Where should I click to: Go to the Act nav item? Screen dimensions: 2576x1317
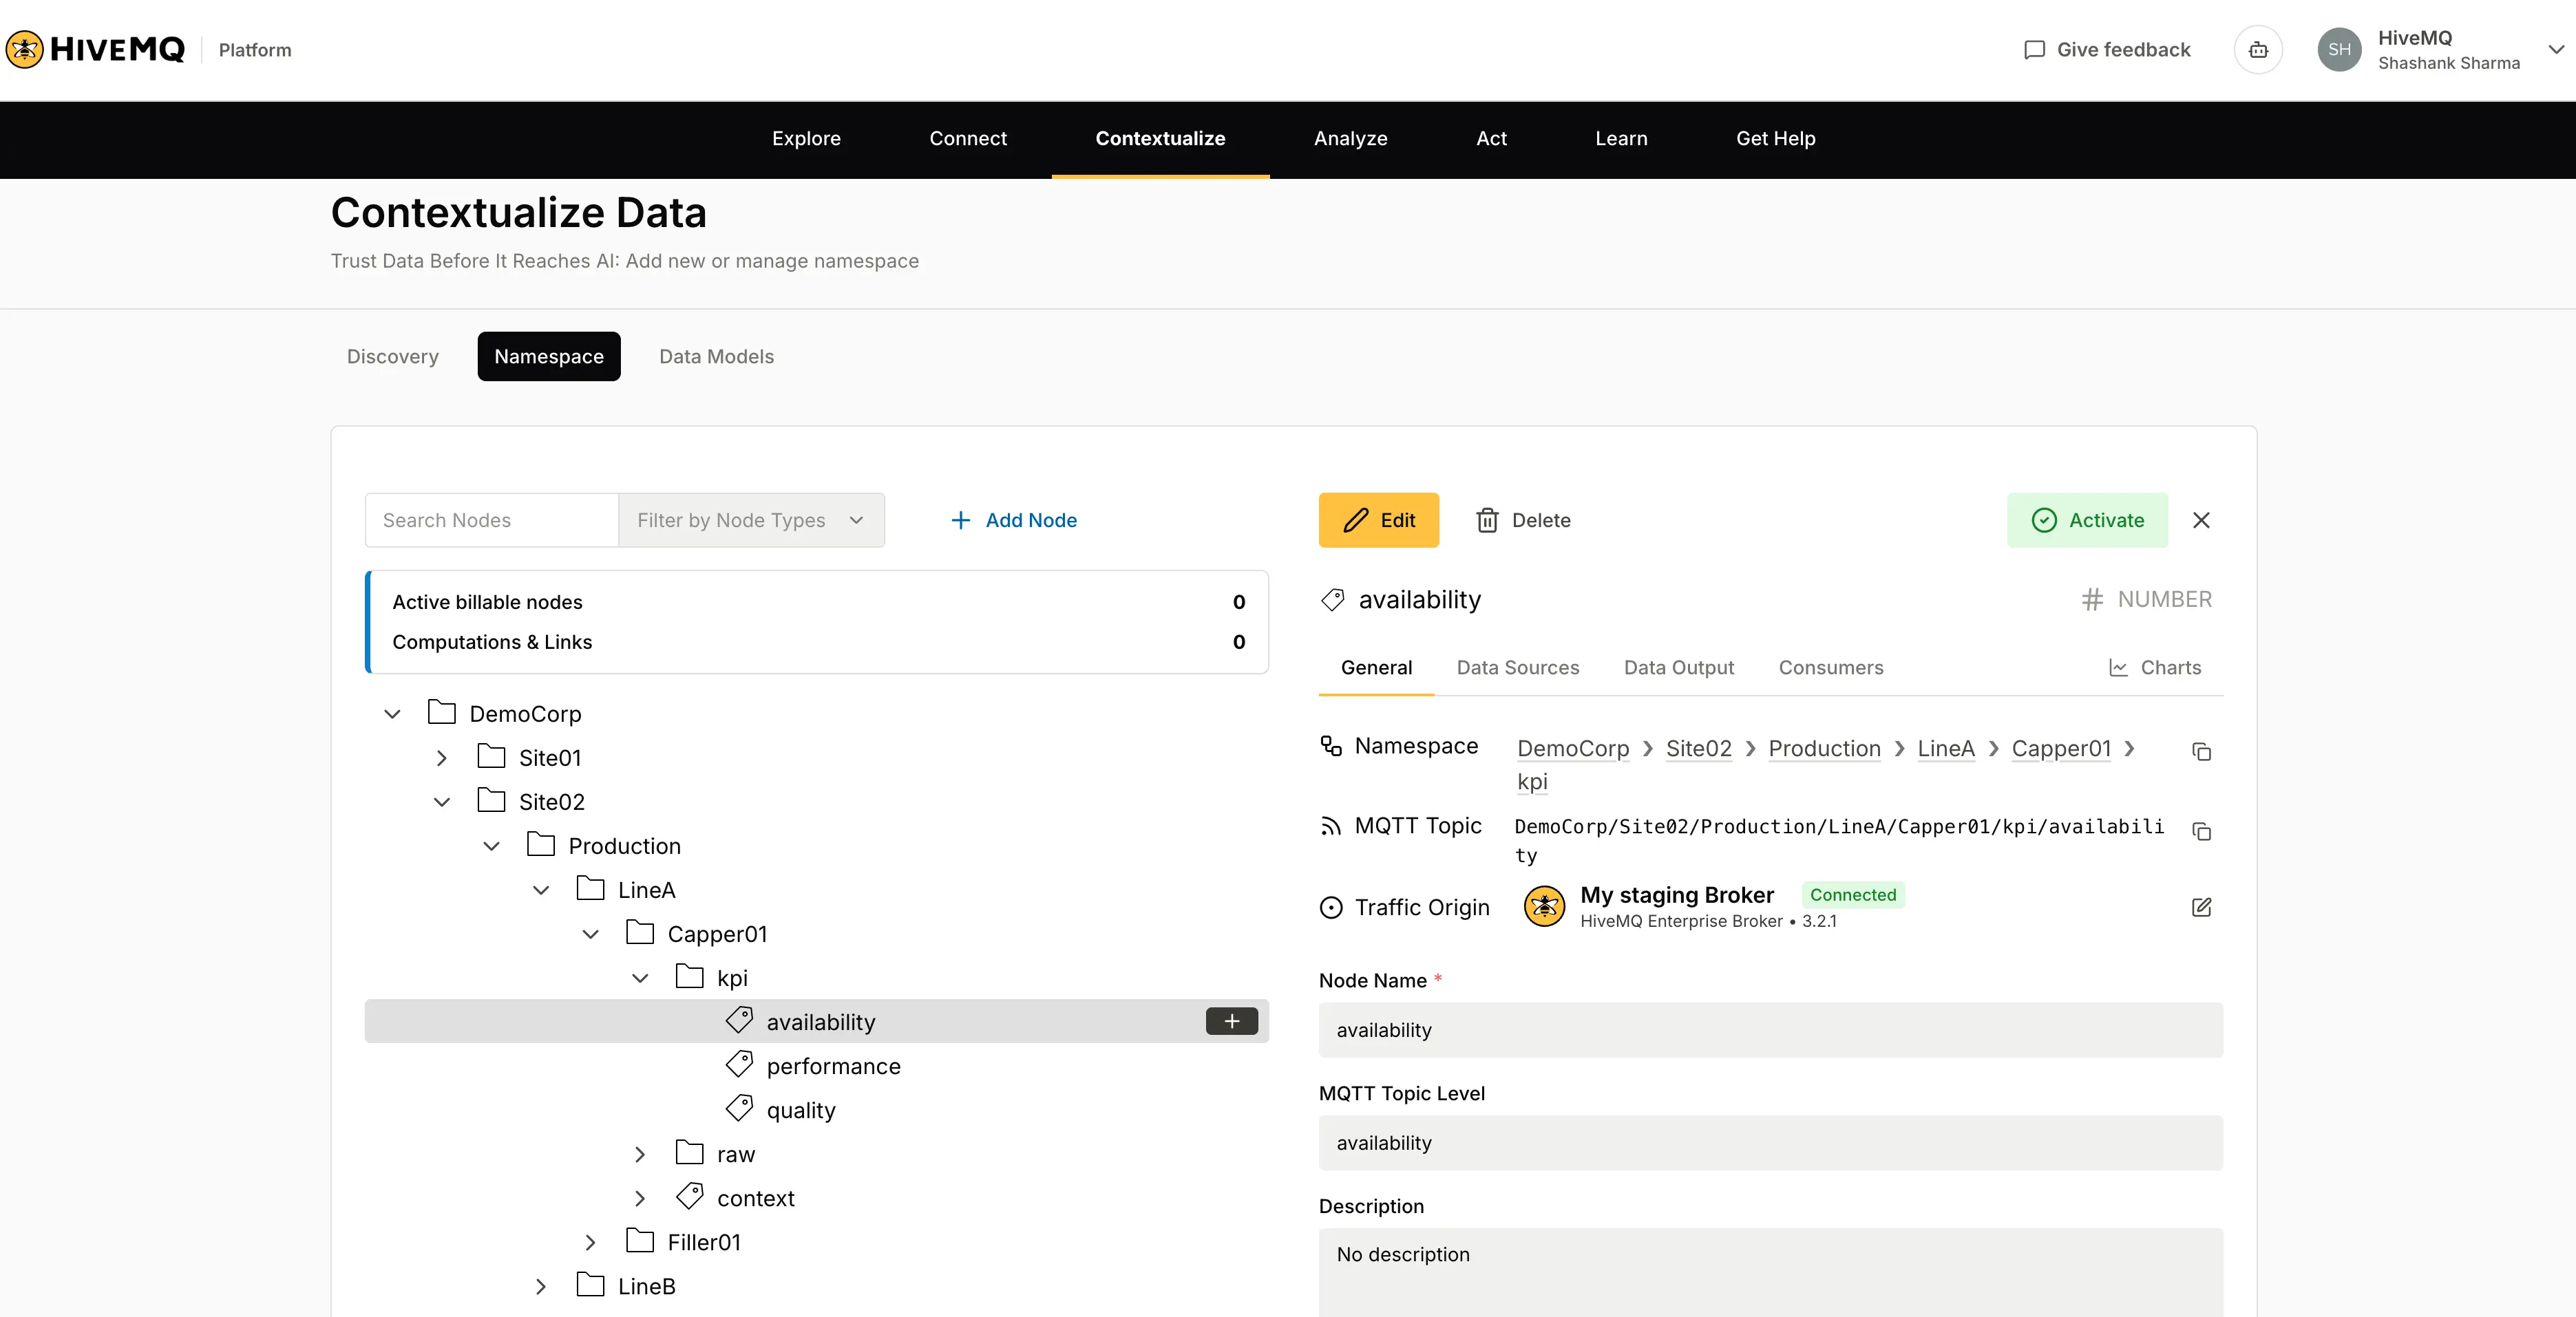[x=1491, y=139]
